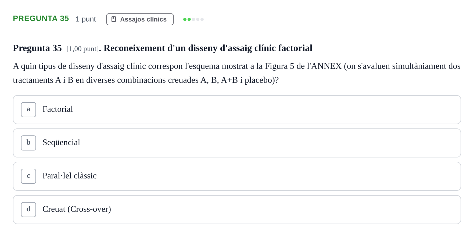
Task: Click the question paragraph mentioning Figura 5
Action: (x=237, y=73)
